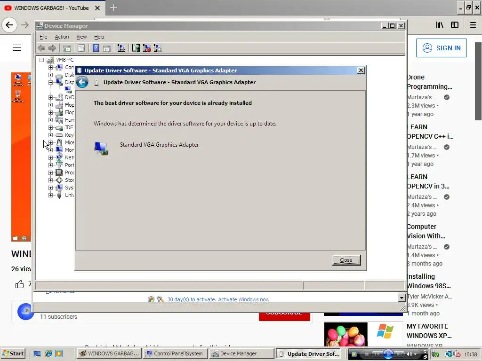482x361 pixels.
Task: Select the VM8-PC root label in tree
Action: tap(65, 60)
